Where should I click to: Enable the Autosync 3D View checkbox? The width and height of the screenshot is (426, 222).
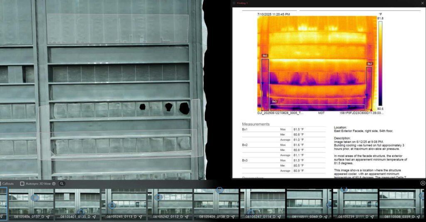(x=22, y=183)
